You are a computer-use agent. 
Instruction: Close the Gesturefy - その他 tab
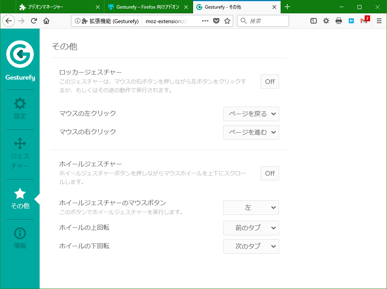[x=274, y=7]
